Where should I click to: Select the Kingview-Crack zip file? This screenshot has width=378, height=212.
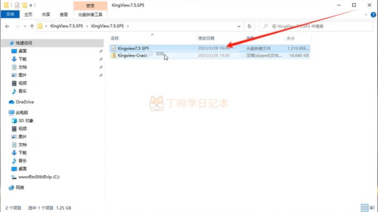(210, 56)
